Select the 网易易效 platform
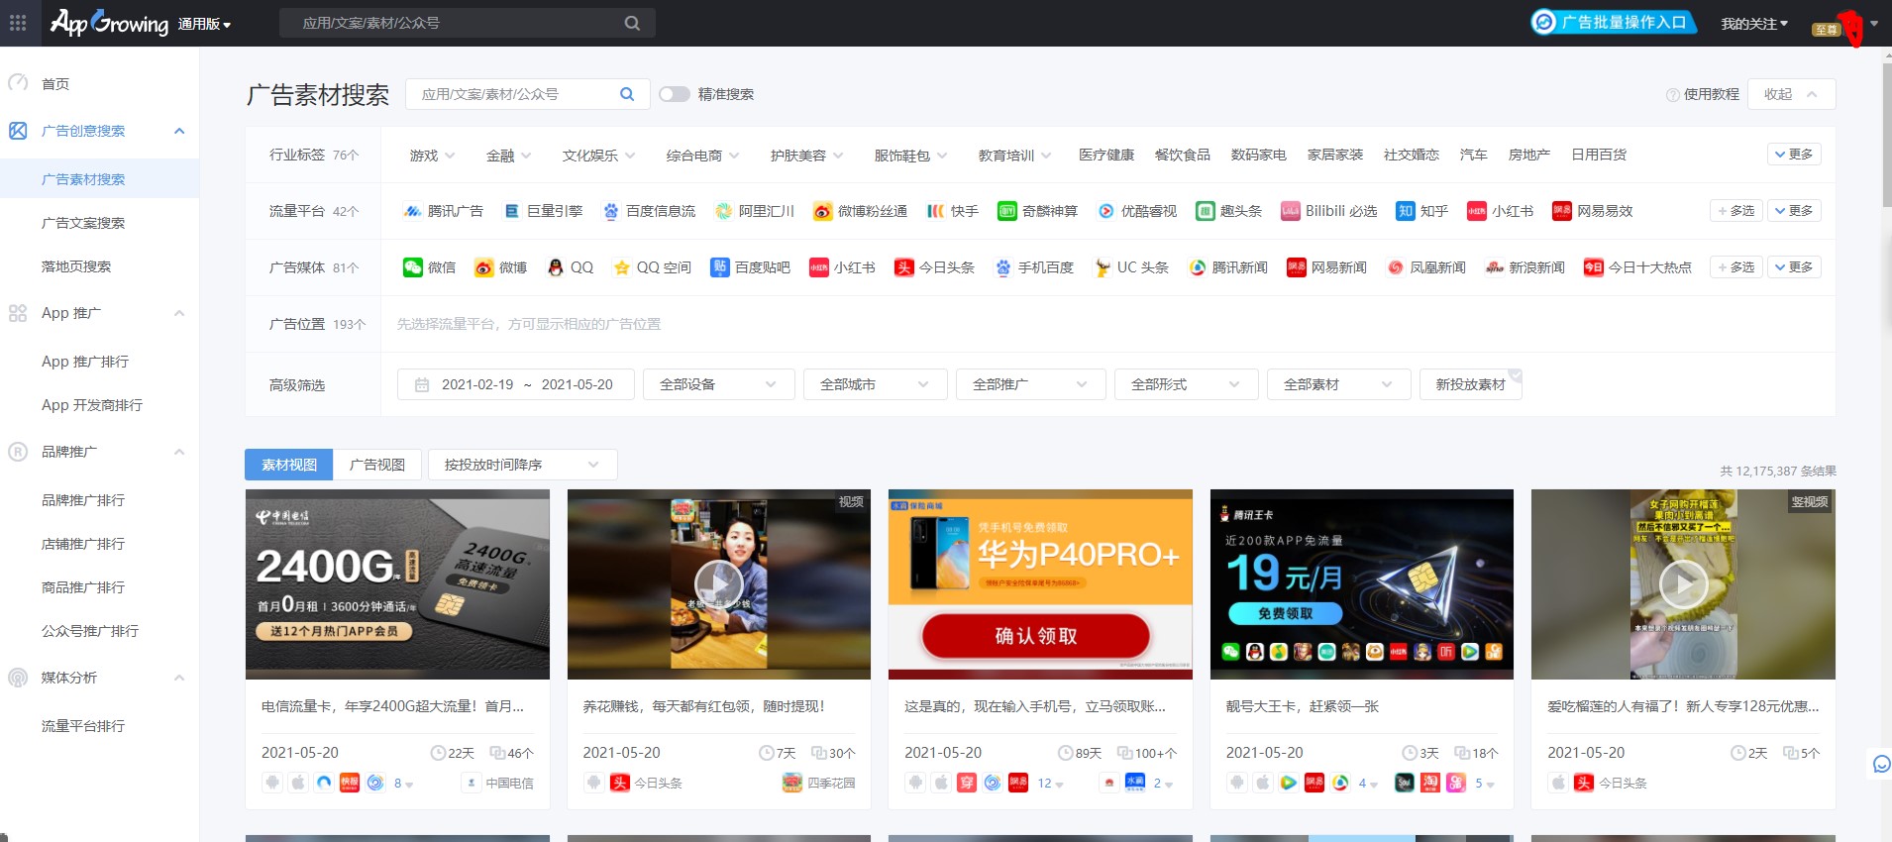 pos(1593,211)
